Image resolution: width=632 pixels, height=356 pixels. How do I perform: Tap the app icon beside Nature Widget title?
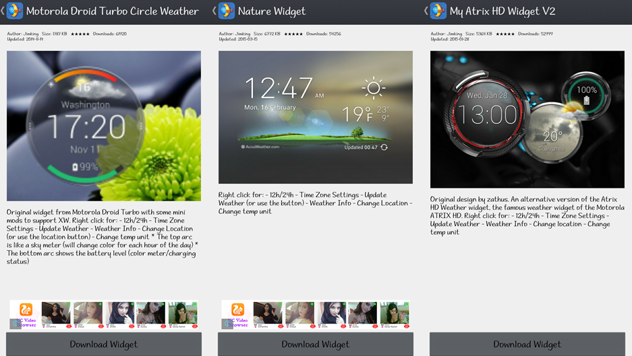point(226,11)
